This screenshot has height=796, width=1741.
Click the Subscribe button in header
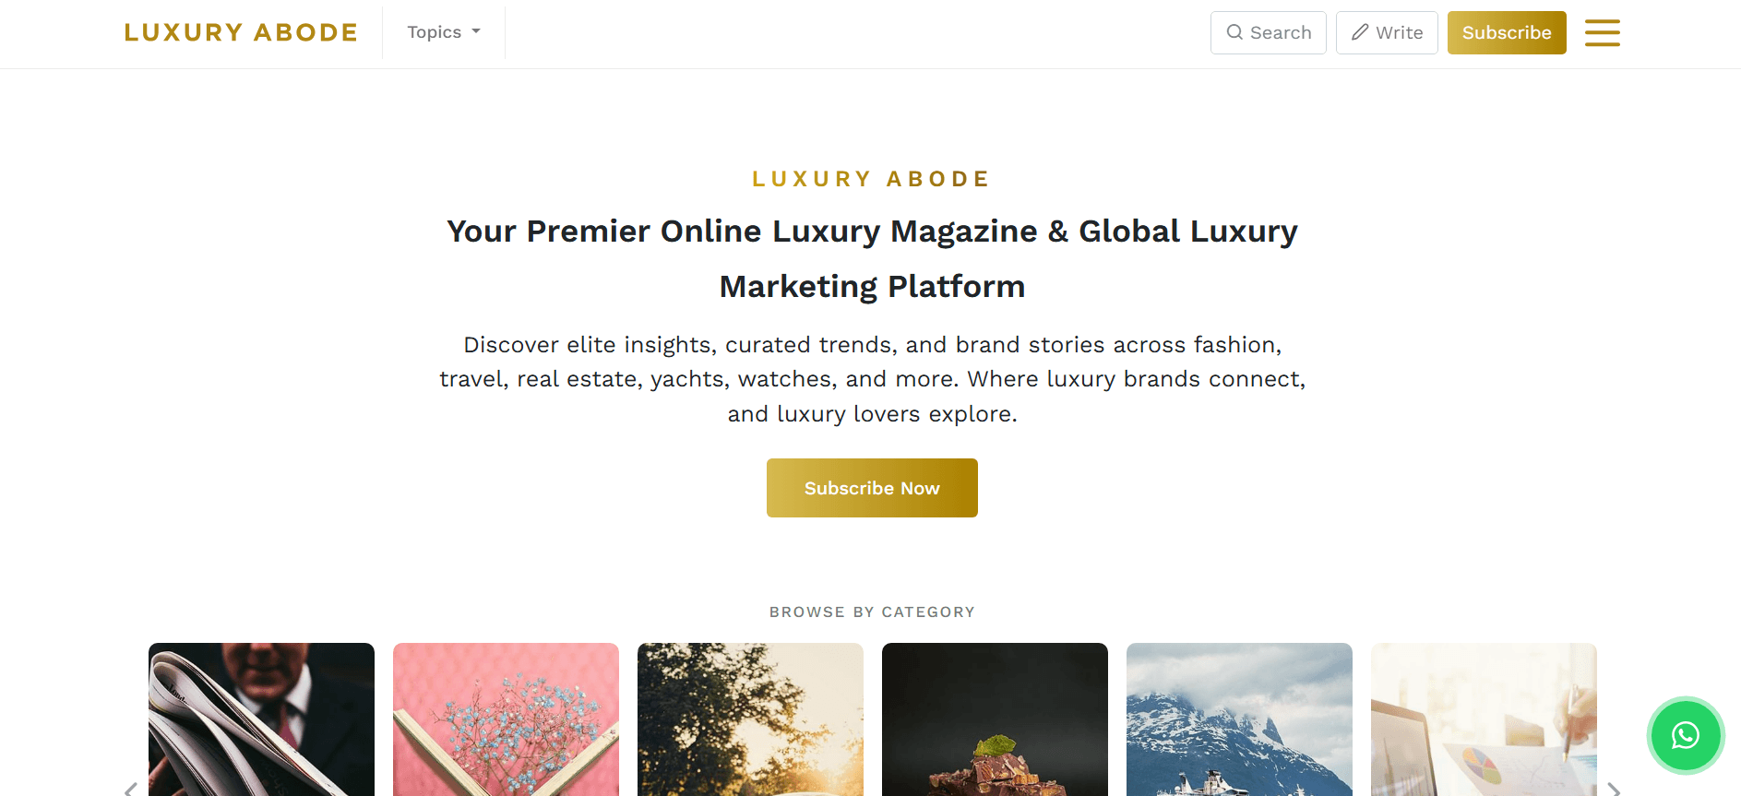[1507, 32]
